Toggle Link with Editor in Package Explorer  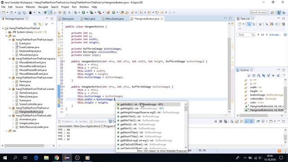pyautogui.click(x=40, y=24)
